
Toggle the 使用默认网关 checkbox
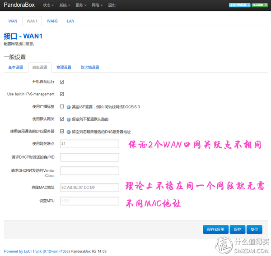coord(62,119)
